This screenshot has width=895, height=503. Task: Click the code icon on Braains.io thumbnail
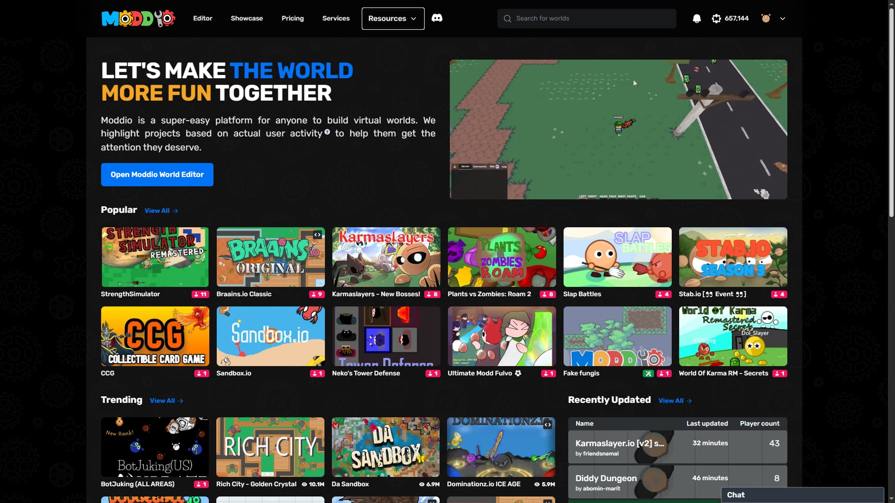click(x=317, y=235)
